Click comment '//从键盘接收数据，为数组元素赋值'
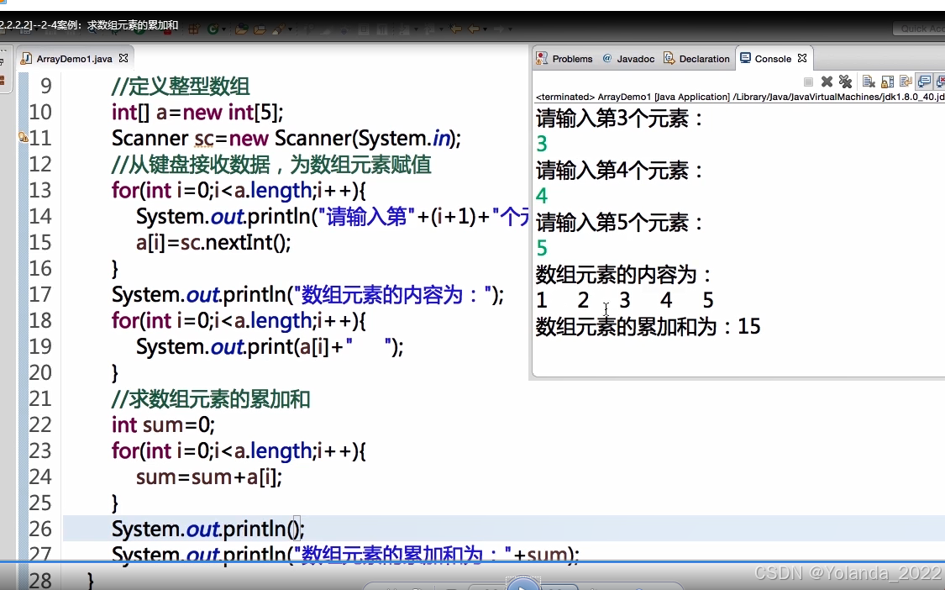The width and height of the screenshot is (945, 590). (271, 164)
